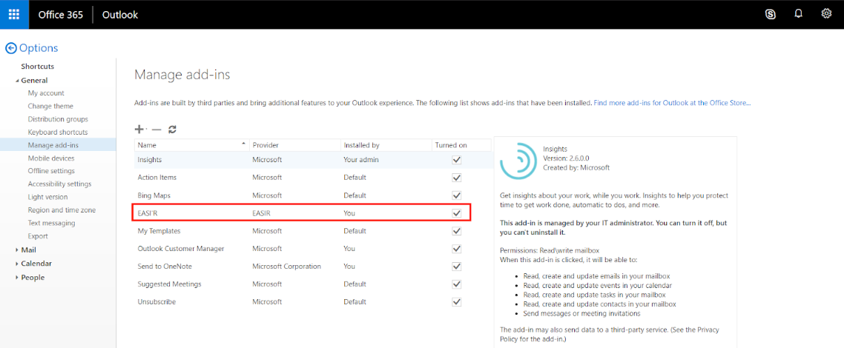Open Keyboard shortcuts option

click(x=58, y=132)
